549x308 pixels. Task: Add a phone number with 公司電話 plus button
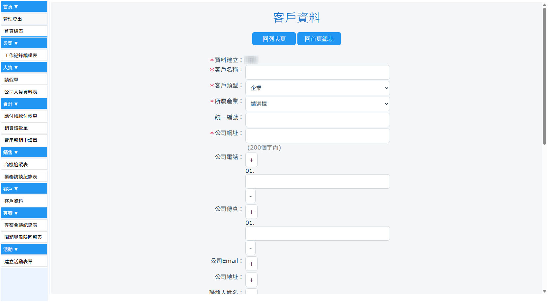coord(251,160)
